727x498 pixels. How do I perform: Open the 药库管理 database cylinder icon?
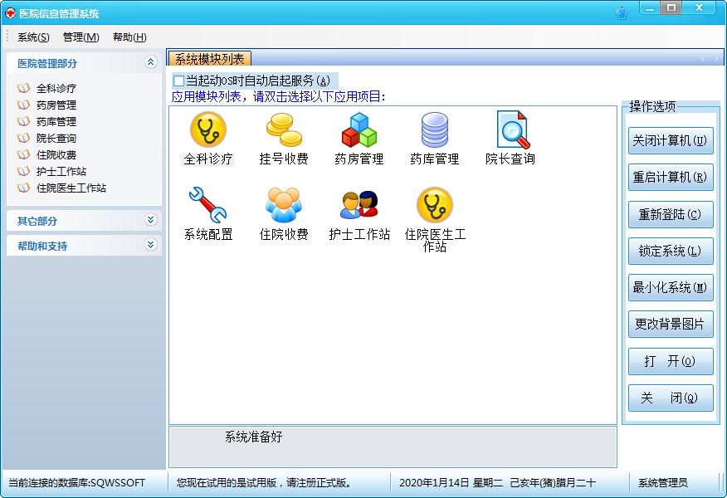pyautogui.click(x=434, y=129)
